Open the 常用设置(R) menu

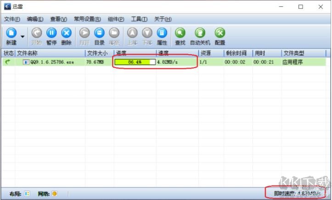pyautogui.click(x=87, y=19)
